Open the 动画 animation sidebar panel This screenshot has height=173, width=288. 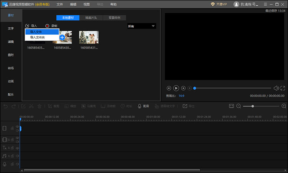point(11,81)
